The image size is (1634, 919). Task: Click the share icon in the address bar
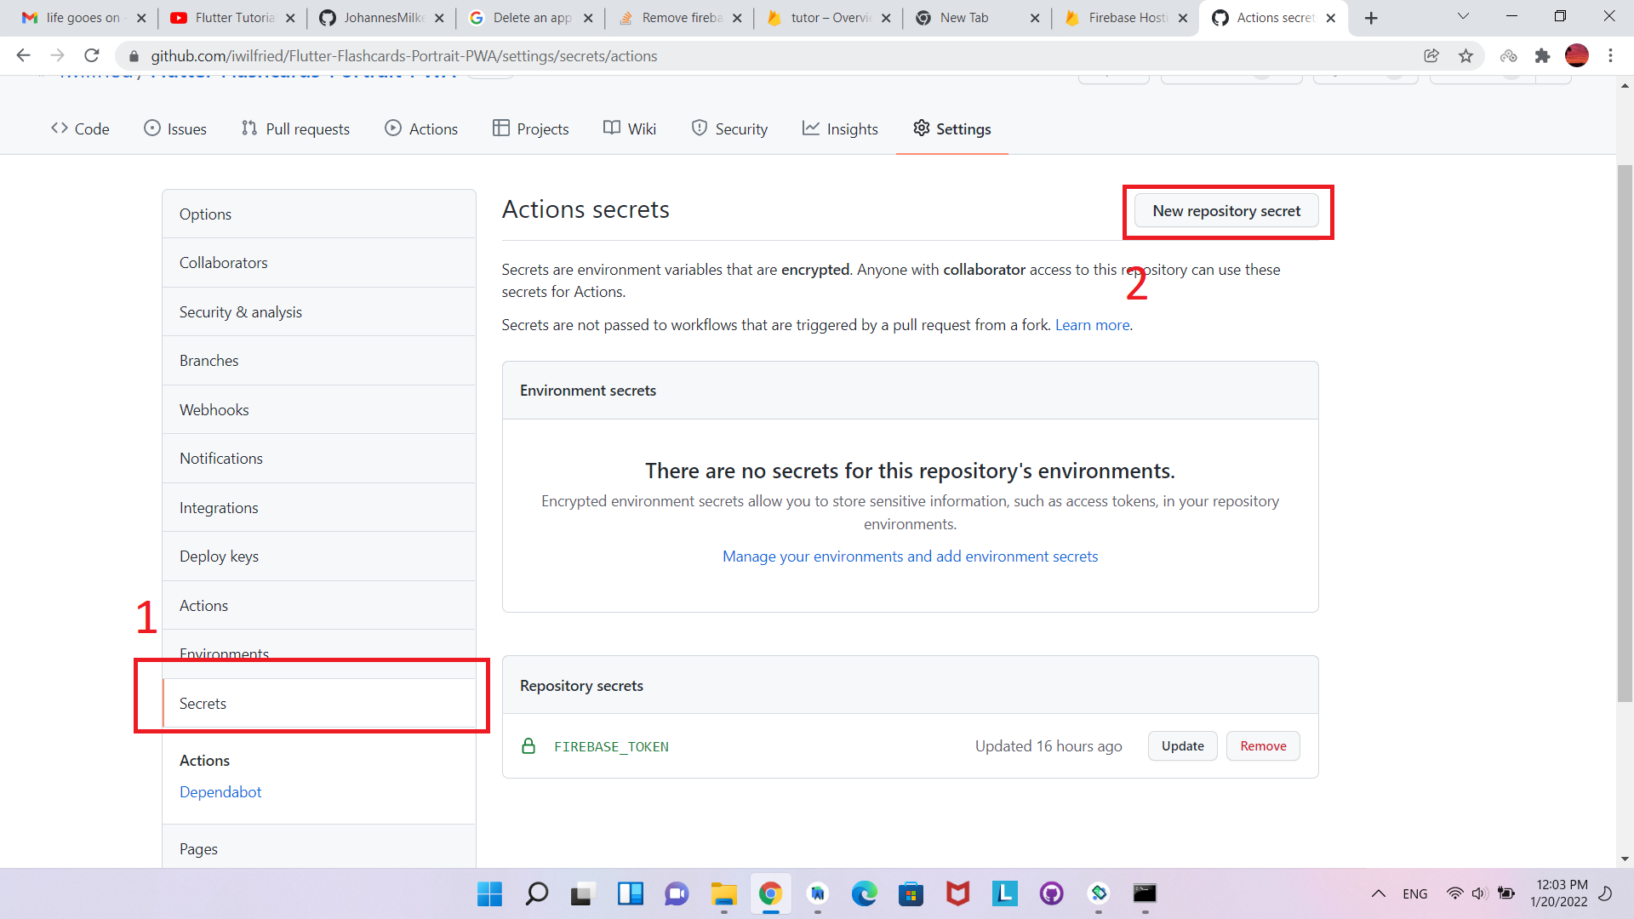pos(1431,55)
